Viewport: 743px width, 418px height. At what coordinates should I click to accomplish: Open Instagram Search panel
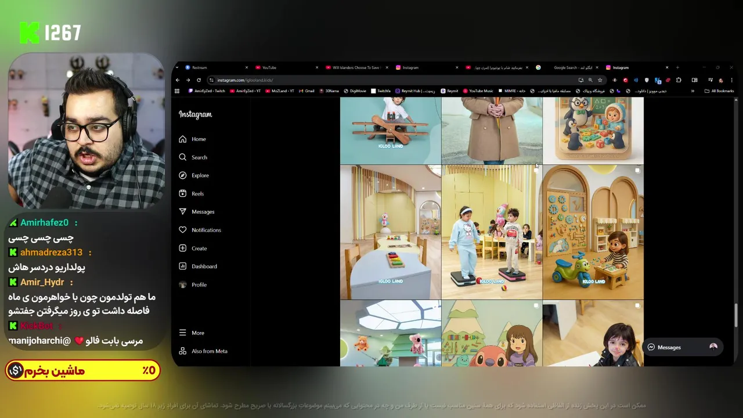point(193,157)
